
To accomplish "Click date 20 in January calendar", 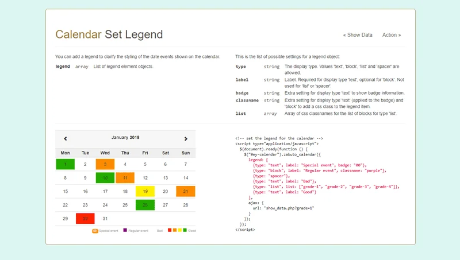I will click(x=165, y=191).
